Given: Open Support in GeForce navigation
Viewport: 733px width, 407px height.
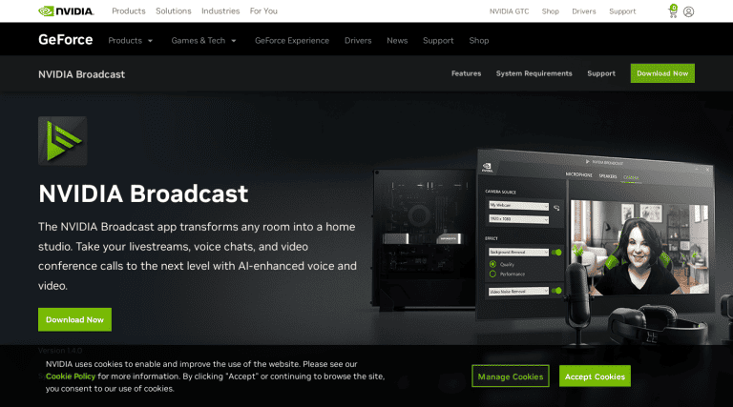Looking at the screenshot, I should [438, 41].
